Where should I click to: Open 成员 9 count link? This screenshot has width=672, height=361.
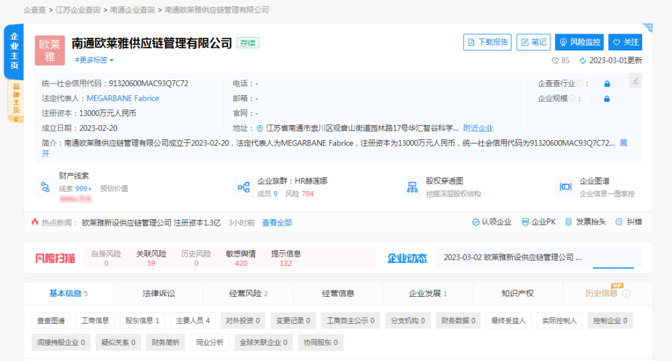tap(268, 194)
